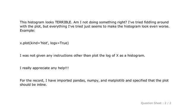Click 'I really appreciate any help!!!' line
Screen dimensions: 190x107
44,68
